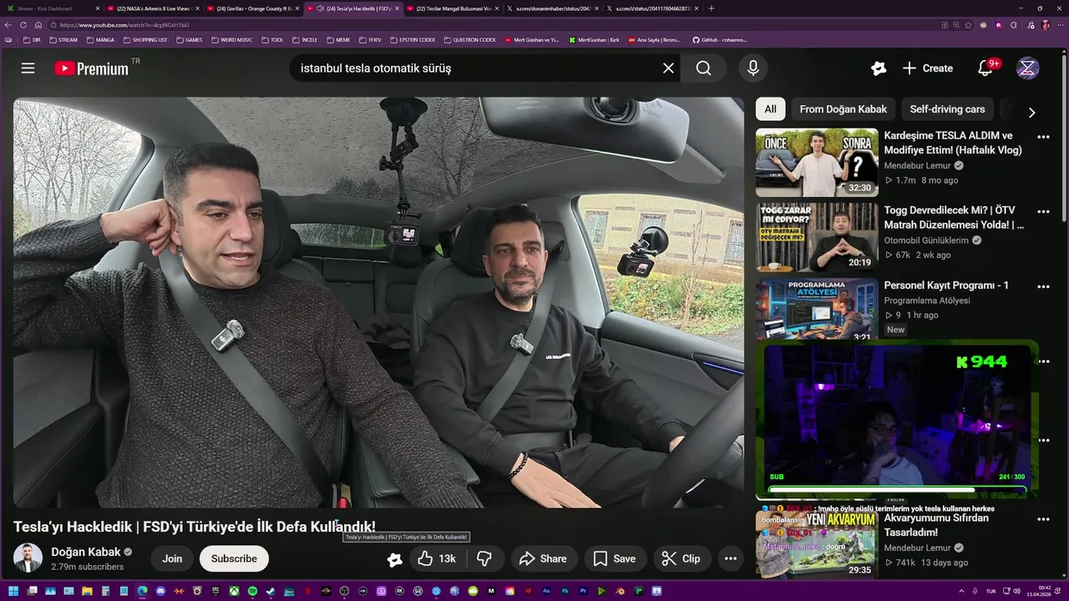The image size is (1069, 601).
Task: Open Steam from the taskbar
Action: (x=271, y=591)
